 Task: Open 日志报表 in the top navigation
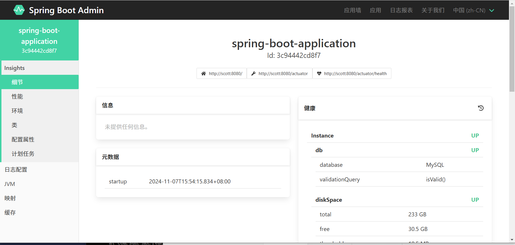[401, 10]
